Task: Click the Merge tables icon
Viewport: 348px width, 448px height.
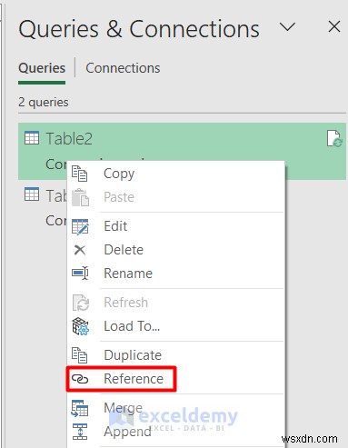Action: tap(80, 408)
